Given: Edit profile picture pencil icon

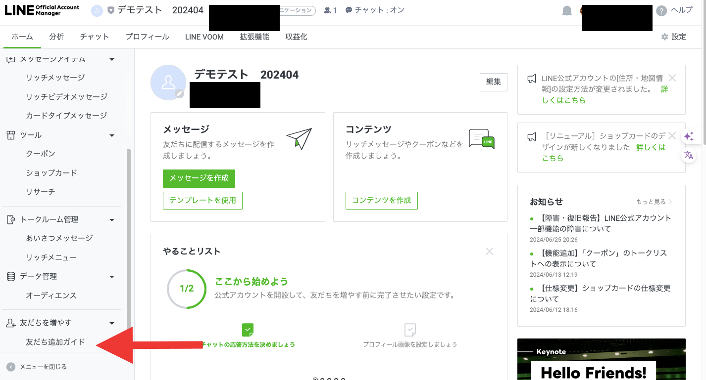Looking at the screenshot, I should pyautogui.click(x=179, y=93).
